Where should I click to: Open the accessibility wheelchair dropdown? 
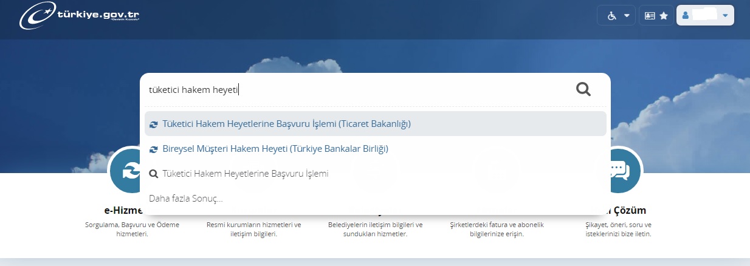[x=616, y=16]
